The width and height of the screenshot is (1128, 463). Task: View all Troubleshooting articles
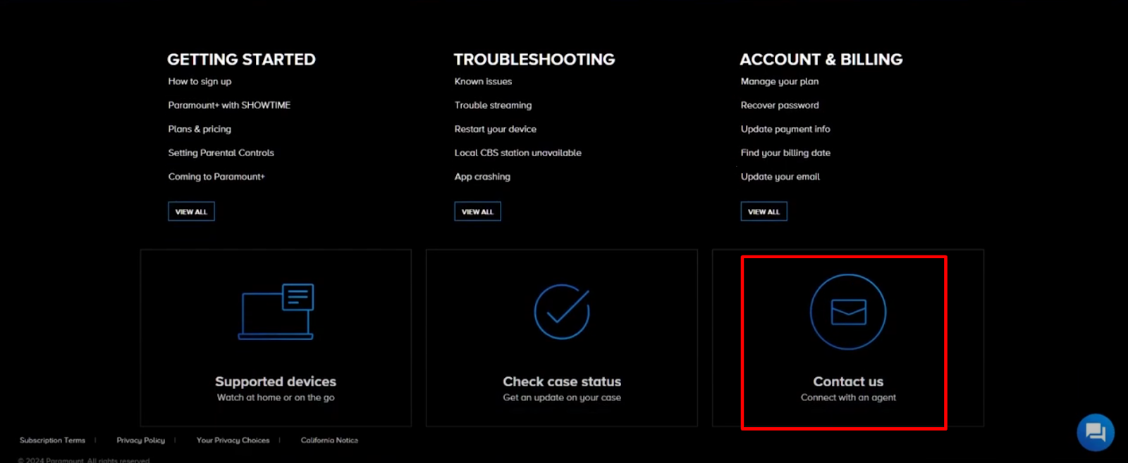click(477, 212)
